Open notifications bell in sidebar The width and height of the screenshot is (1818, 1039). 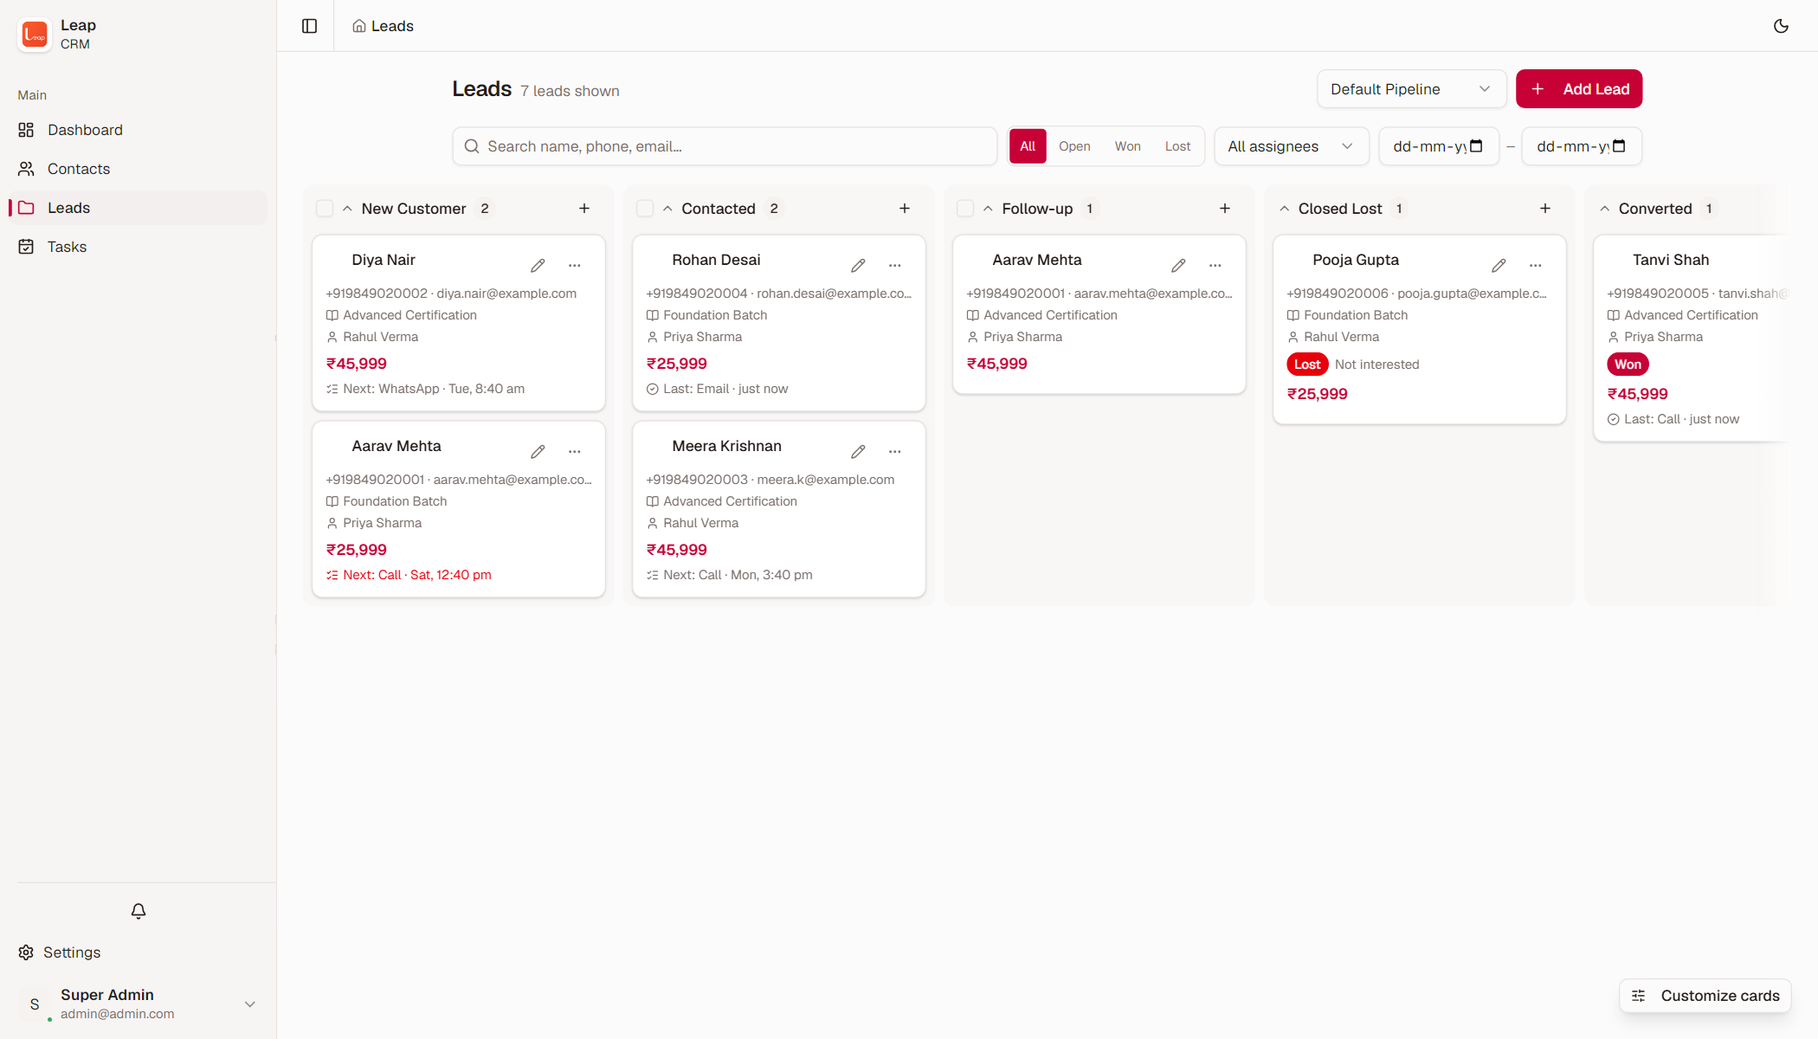point(139,911)
